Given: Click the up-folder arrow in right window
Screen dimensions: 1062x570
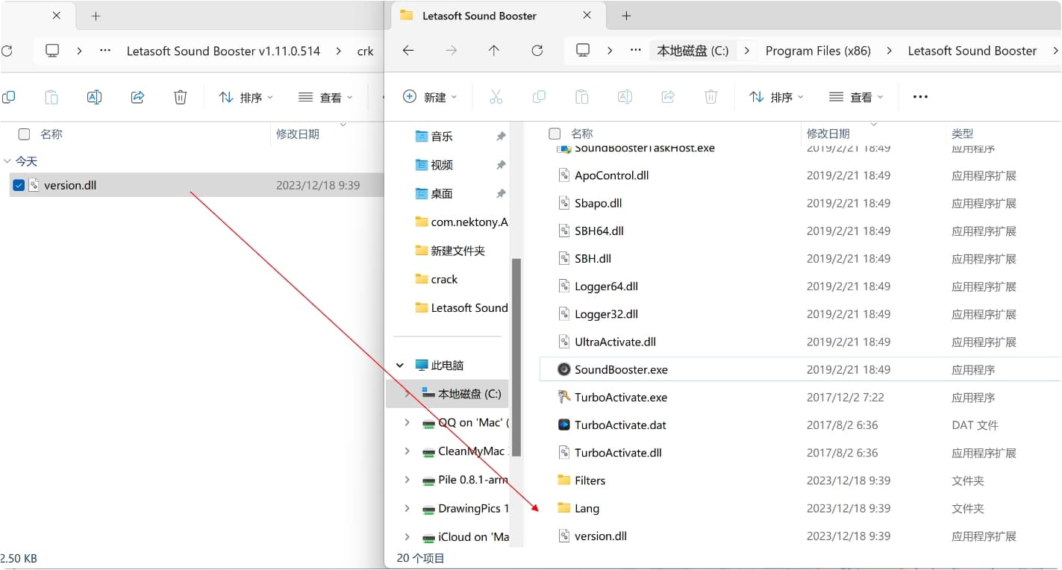Looking at the screenshot, I should (494, 51).
